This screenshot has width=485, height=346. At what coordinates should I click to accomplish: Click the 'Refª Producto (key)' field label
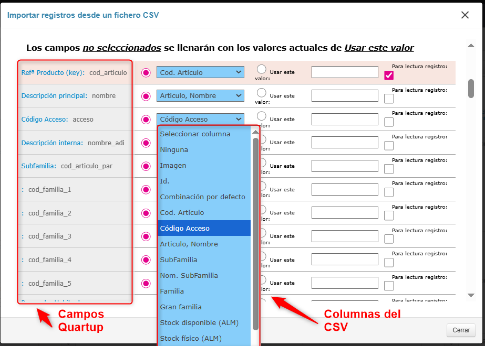(53, 73)
